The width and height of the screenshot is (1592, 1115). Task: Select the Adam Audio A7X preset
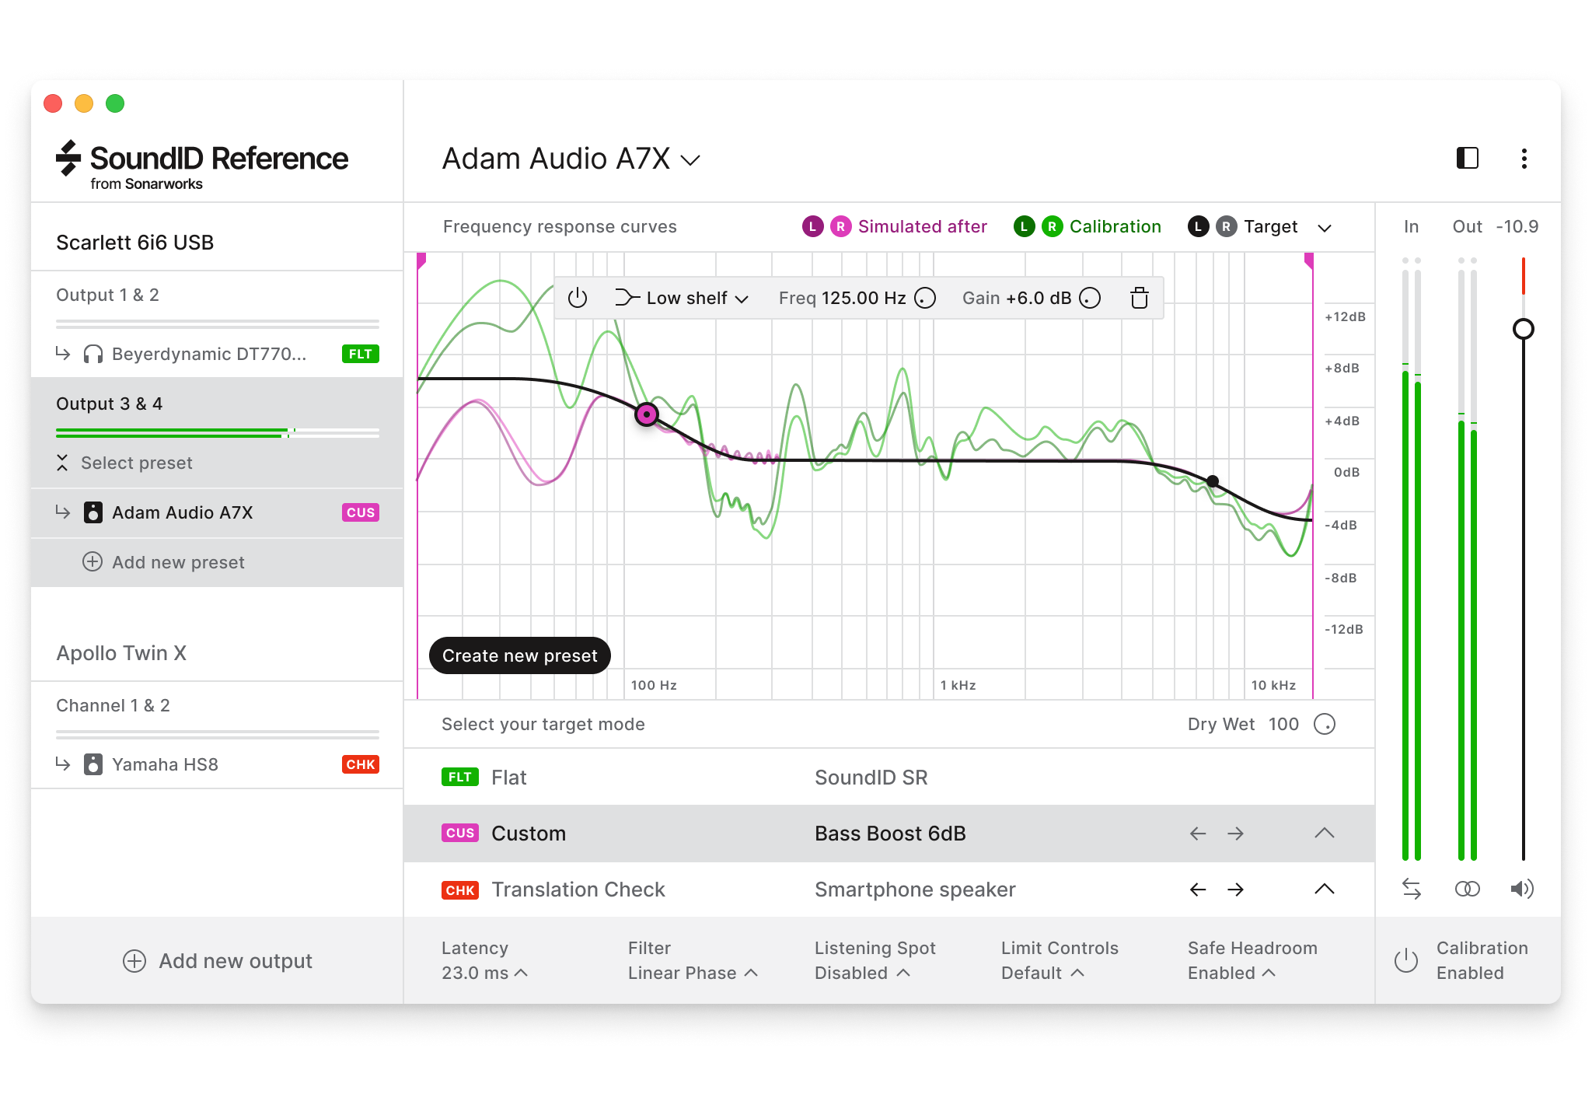click(x=217, y=512)
